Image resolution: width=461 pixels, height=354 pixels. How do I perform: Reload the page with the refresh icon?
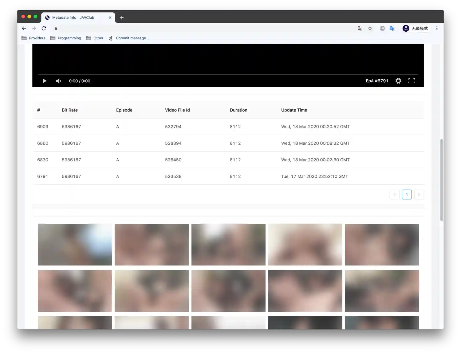[44, 28]
